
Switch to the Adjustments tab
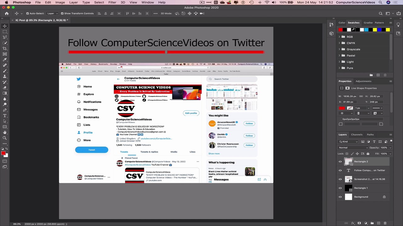pyautogui.click(x=363, y=81)
